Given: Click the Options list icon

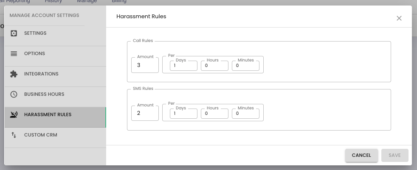Looking at the screenshot, I should point(14,54).
